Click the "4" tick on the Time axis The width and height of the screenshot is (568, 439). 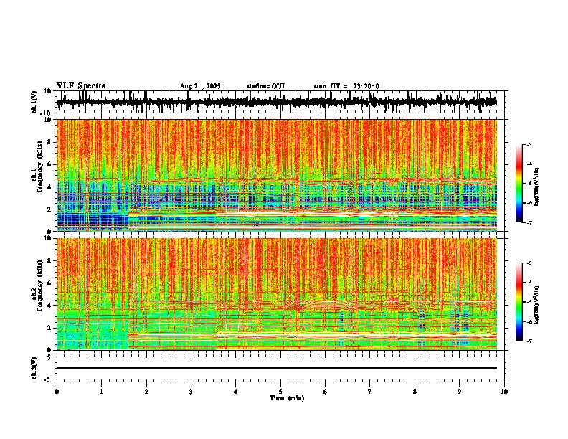[235, 392]
